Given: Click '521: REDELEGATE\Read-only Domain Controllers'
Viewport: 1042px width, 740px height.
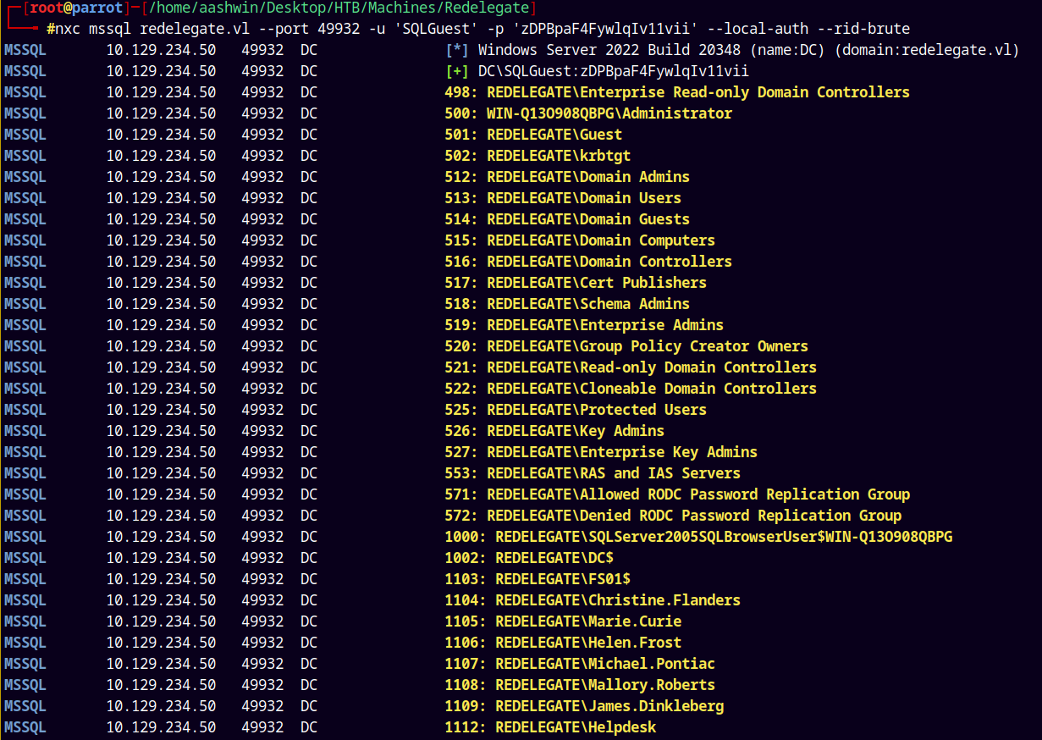Looking at the screenshot, I should (x=631, y=368).
